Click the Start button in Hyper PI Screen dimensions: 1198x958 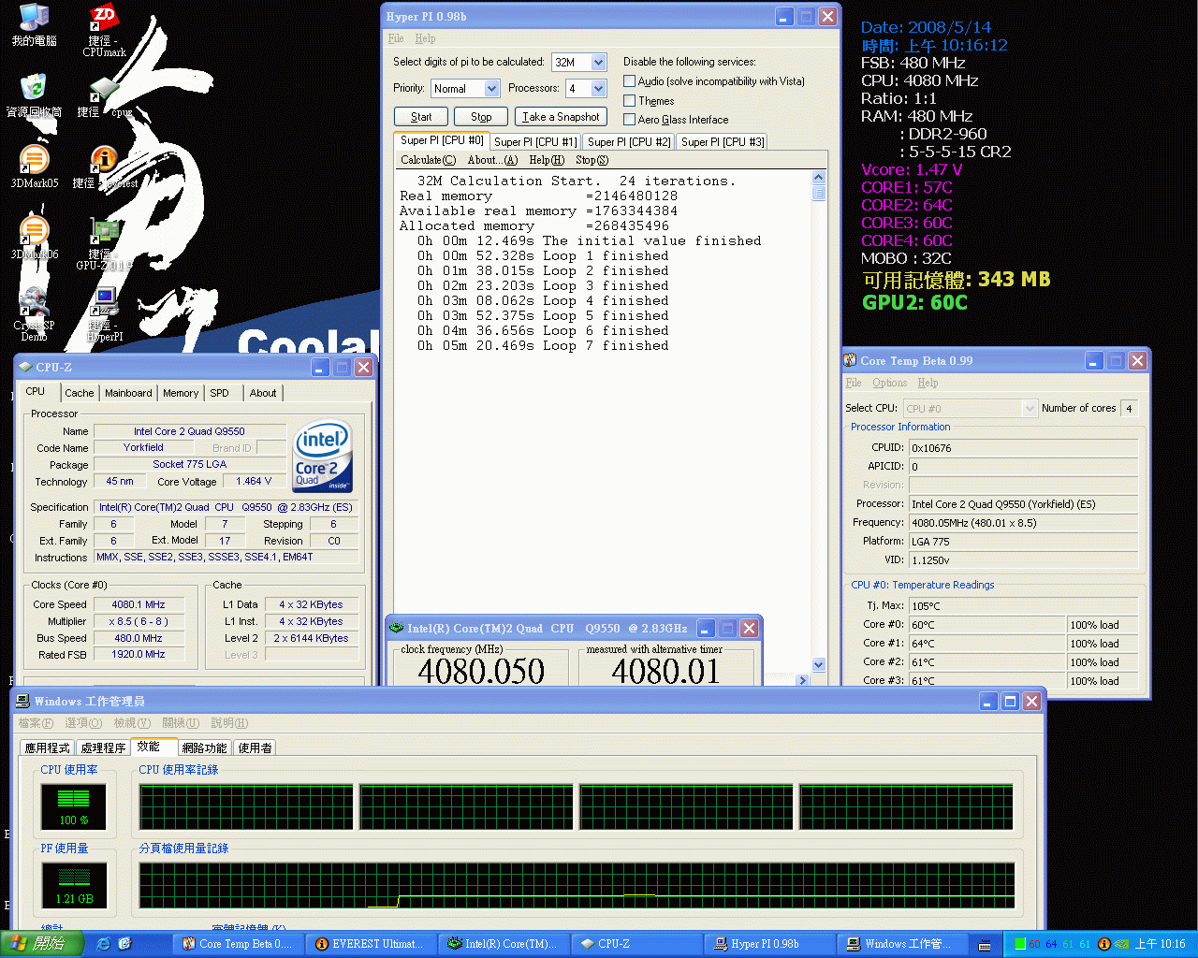point(421,117)
